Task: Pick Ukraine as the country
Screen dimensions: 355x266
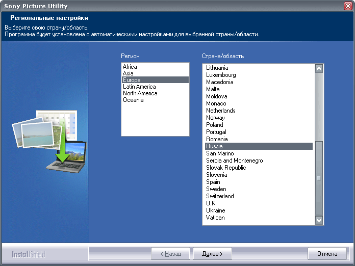Action: tap(259, 210)
